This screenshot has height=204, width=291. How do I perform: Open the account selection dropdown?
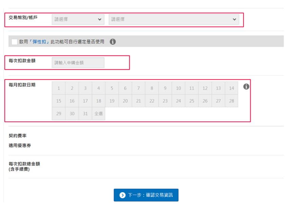pyautogui.click(x=173, y=20)
